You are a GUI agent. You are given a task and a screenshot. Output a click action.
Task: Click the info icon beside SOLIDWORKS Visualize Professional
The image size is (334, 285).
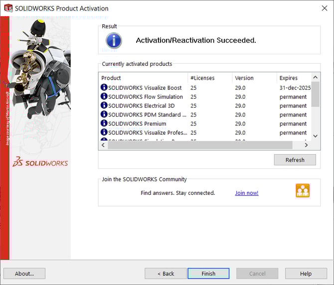(x=104, y=133)
